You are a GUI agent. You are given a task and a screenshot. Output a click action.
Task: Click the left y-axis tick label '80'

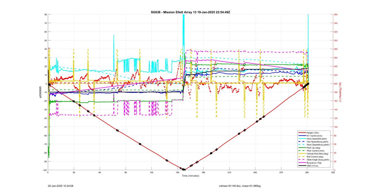(x=45, y=14)
